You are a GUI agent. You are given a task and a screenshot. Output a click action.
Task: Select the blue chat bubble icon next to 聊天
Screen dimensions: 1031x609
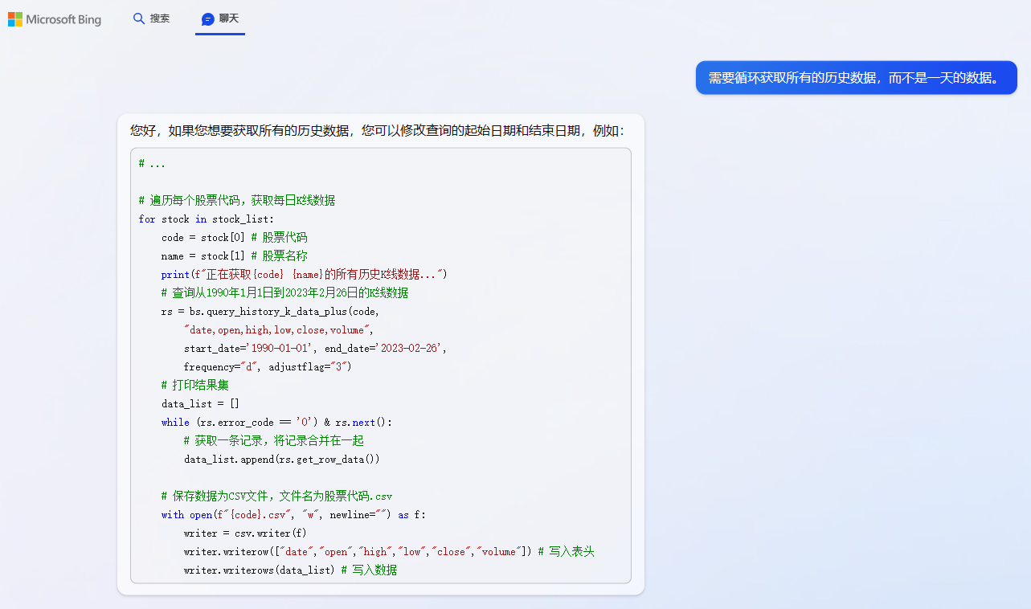point(208,18)
